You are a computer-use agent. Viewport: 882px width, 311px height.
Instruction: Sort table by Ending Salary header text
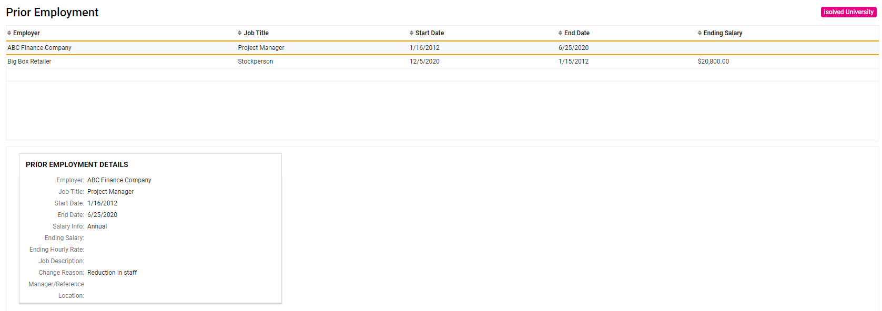tap(723, 33)
